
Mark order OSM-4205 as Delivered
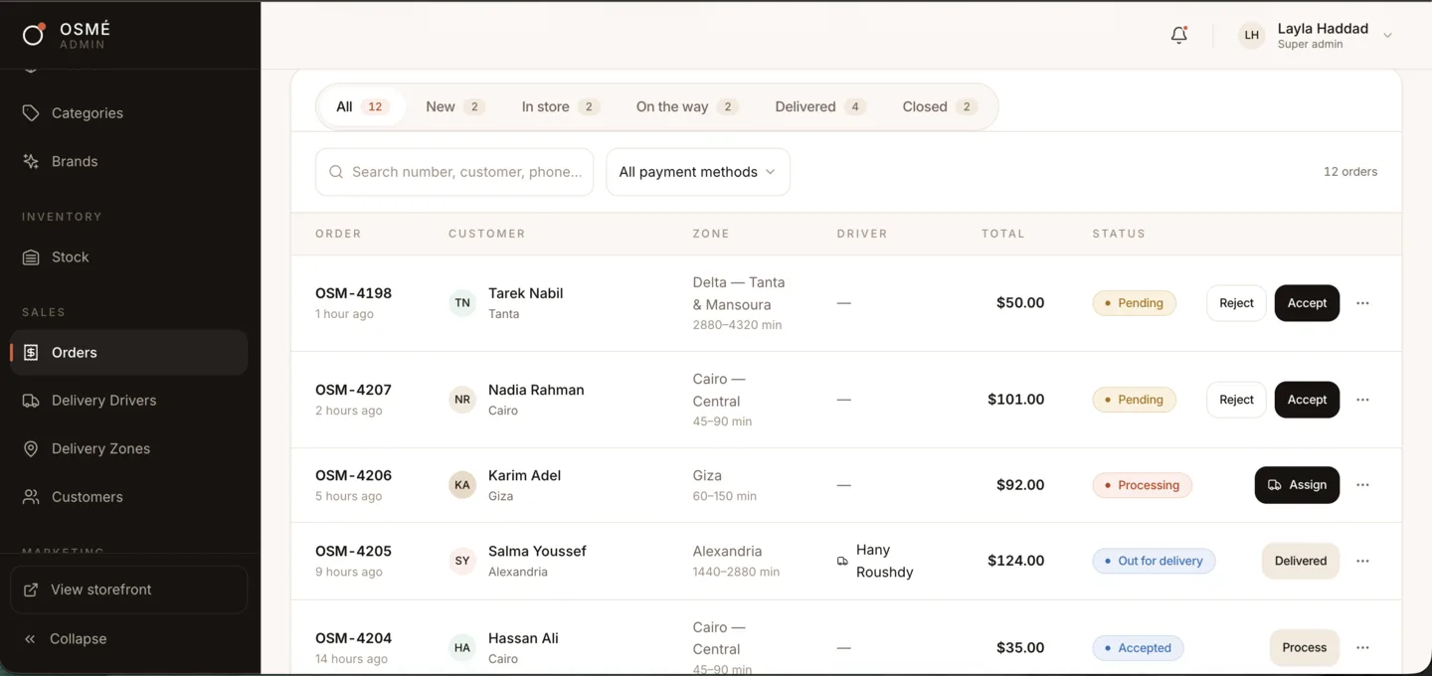click(1301, 561)
